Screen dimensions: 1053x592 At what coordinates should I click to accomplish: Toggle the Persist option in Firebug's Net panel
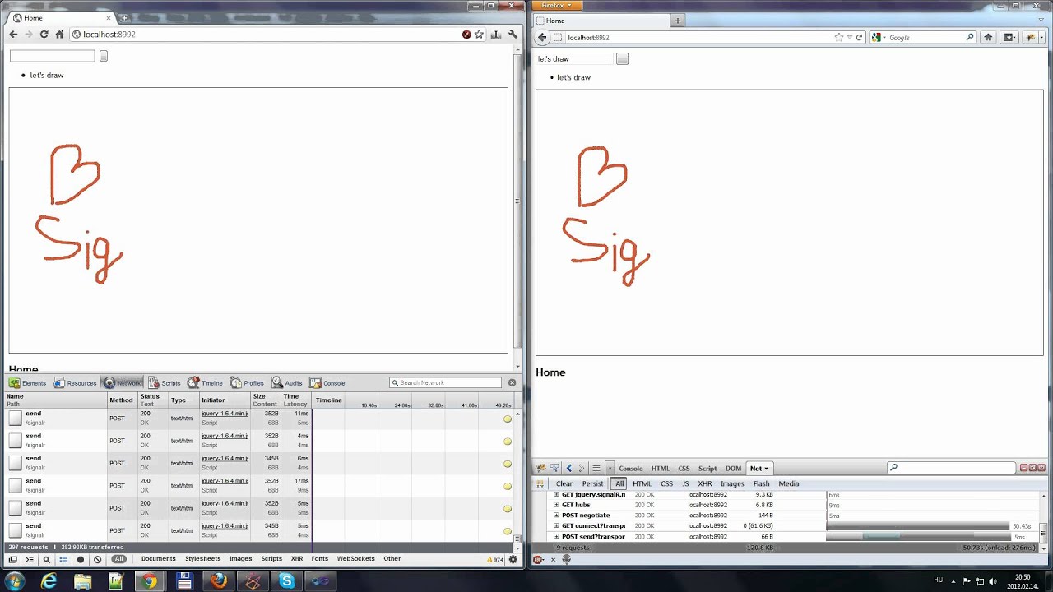pyautogui.click(x=592, y=483)
